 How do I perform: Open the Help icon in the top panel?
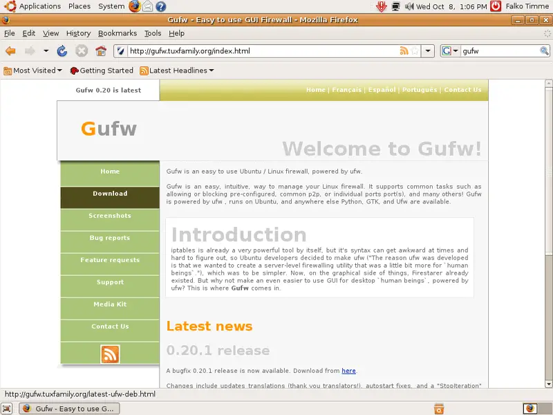(x=161, y=6)
